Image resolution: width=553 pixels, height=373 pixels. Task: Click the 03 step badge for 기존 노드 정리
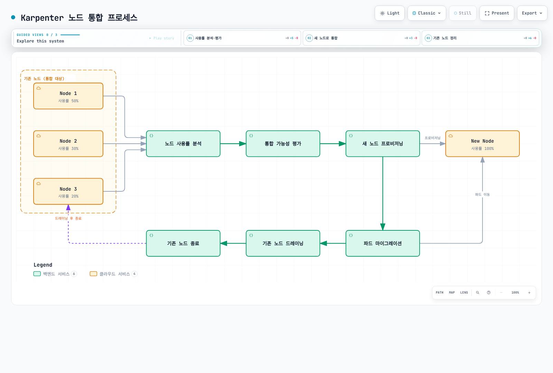(428, 38)
